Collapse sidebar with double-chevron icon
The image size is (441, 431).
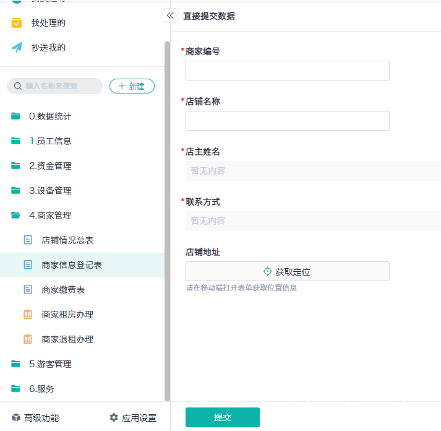point(170,15)
